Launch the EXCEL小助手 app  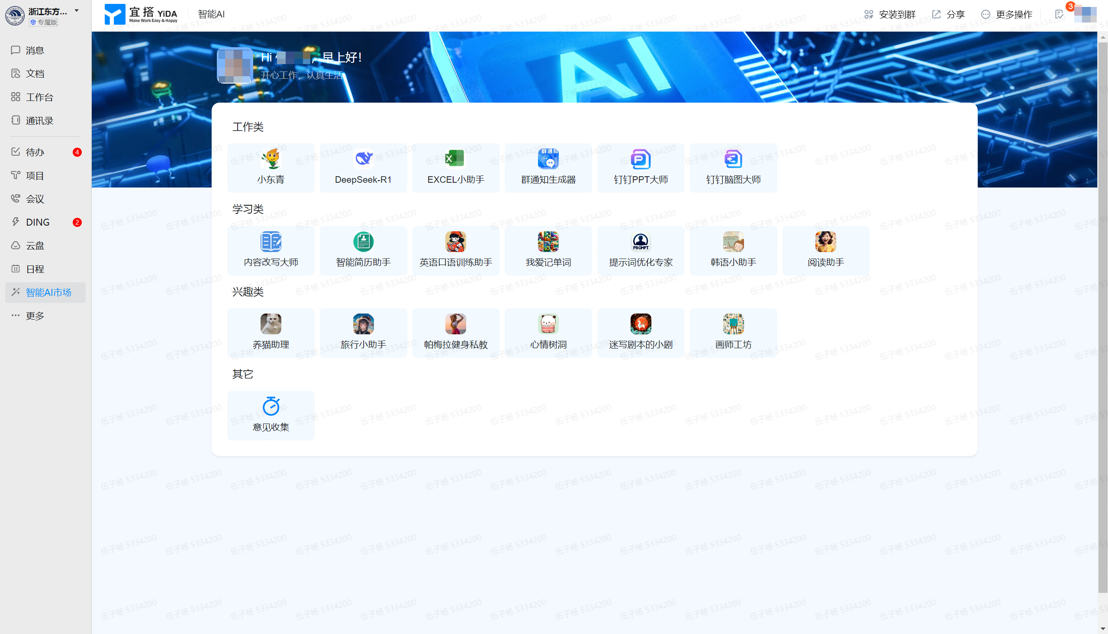point(455,168)
